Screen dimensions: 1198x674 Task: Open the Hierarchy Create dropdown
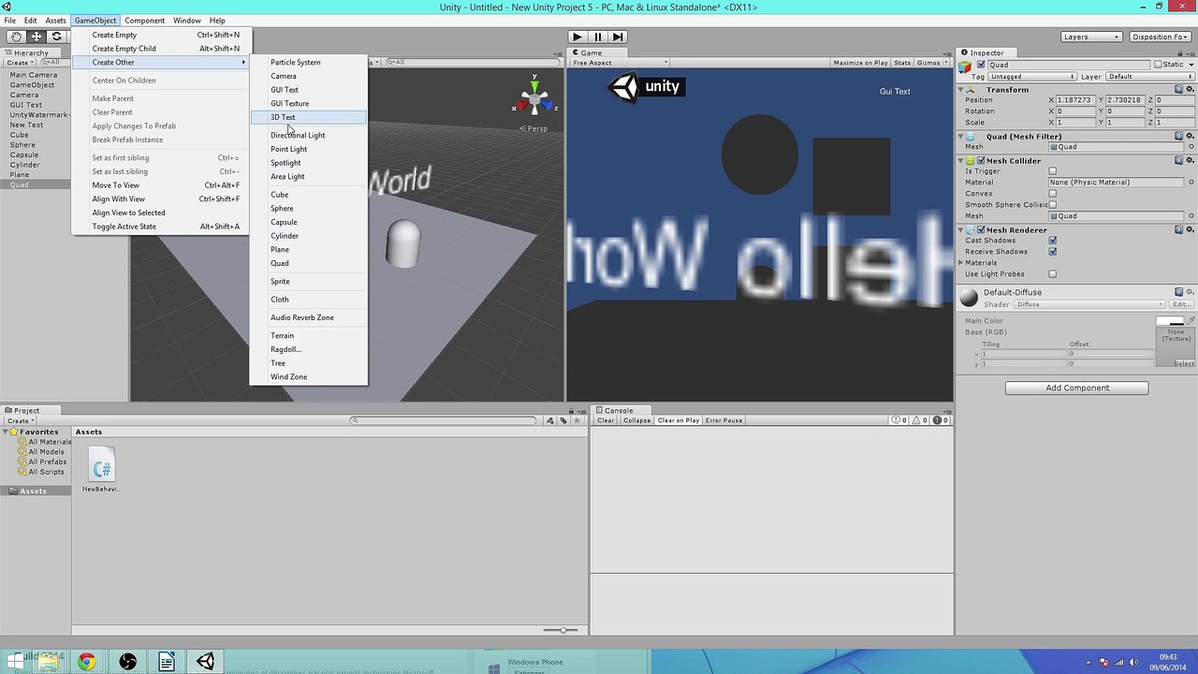click(20, 63)
